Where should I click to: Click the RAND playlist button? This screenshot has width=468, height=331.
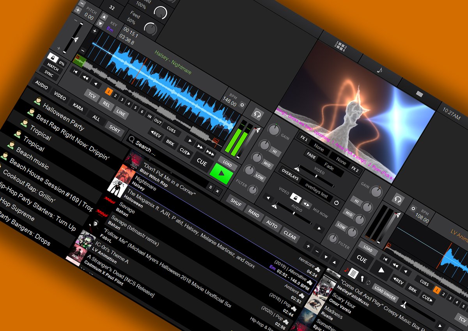pyautogui.click(x=254, y=214)
